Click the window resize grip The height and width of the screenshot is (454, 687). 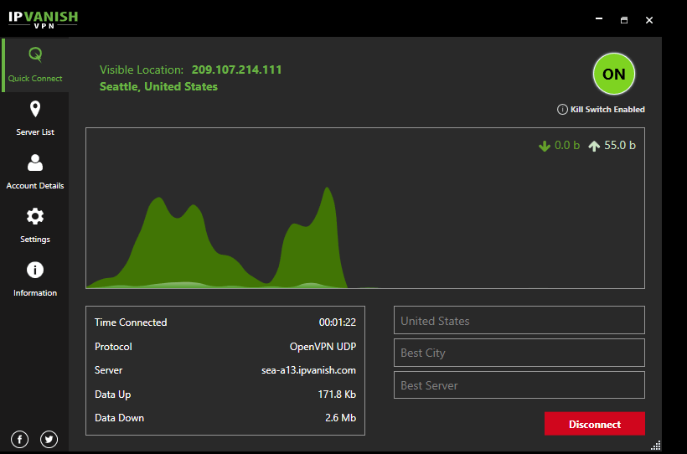tap(656, 446)
